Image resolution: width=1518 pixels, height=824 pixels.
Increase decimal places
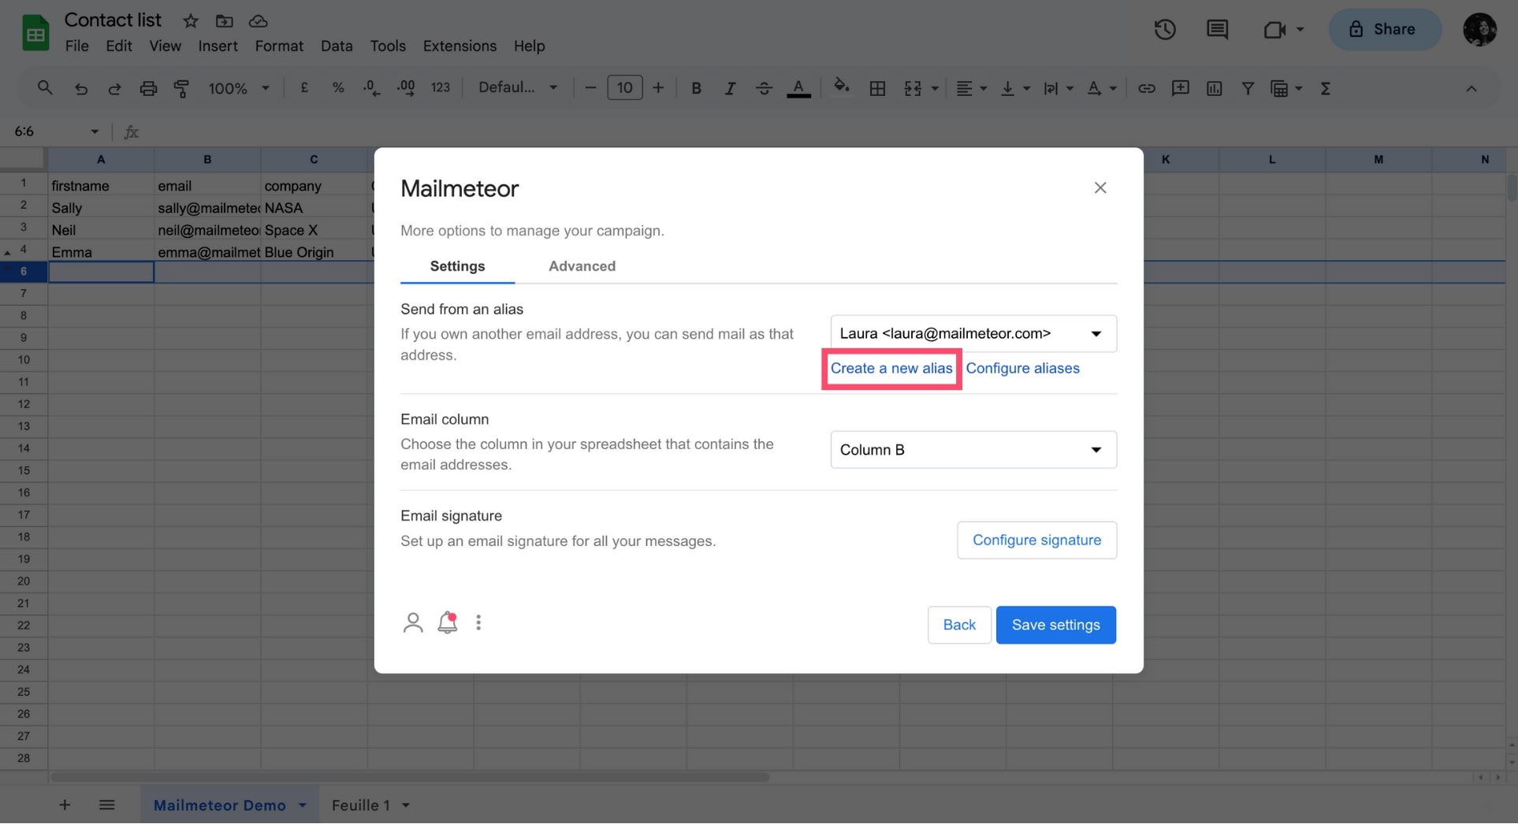pyautogui.click(x=406, y=88)
